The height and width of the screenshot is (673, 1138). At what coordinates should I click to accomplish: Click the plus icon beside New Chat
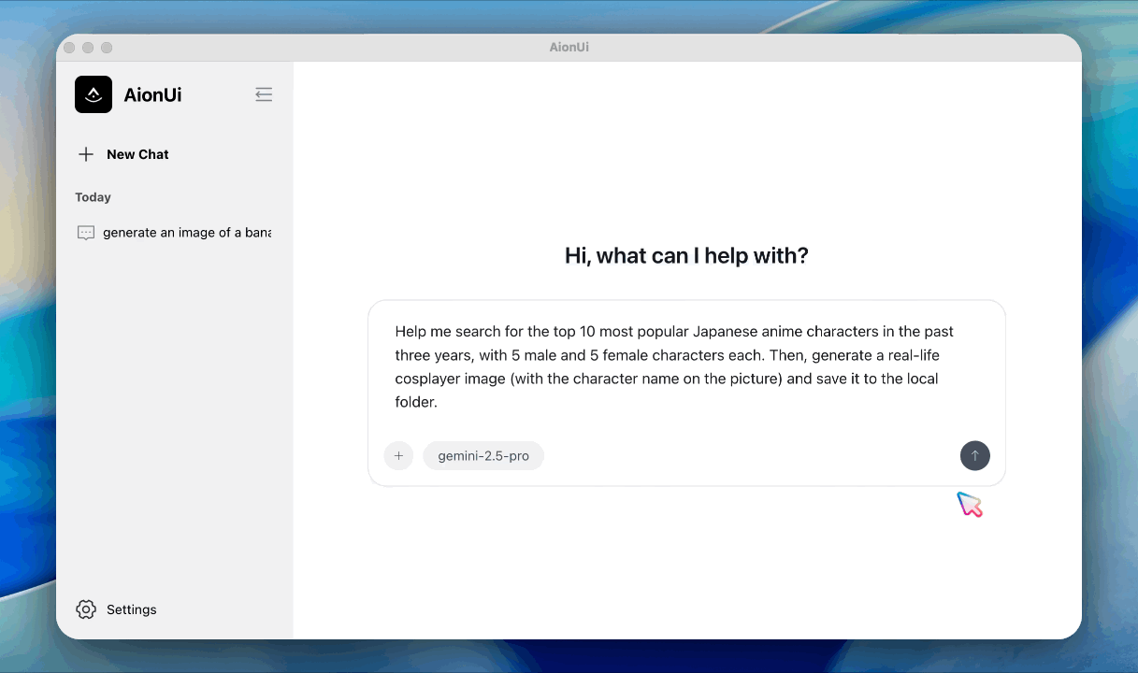click(x=86, y=154)
